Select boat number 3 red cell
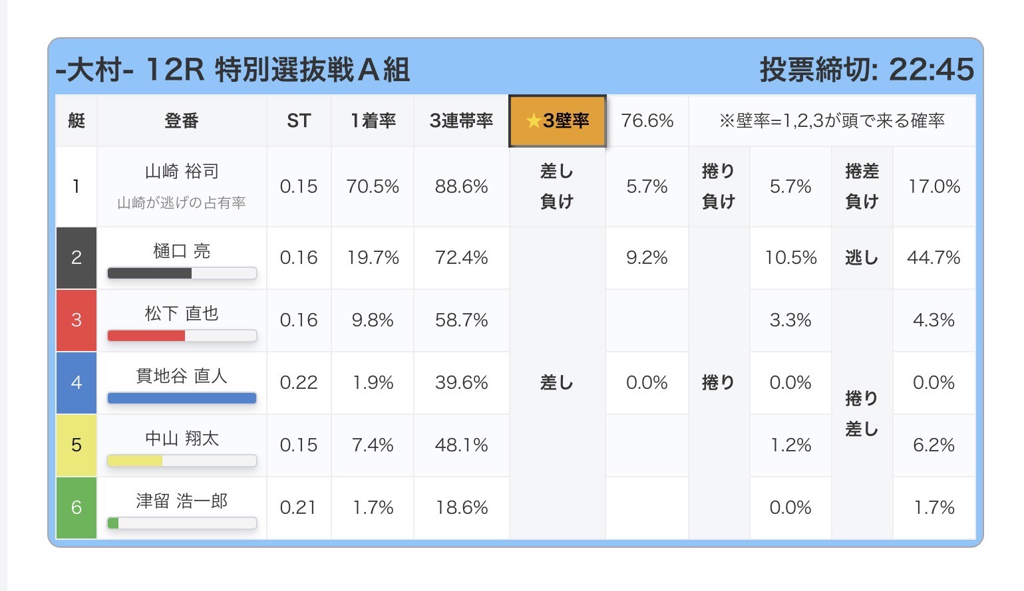The width and height of the screenshot is (1024, 591). pyautogui.click(x=77, y=320)
